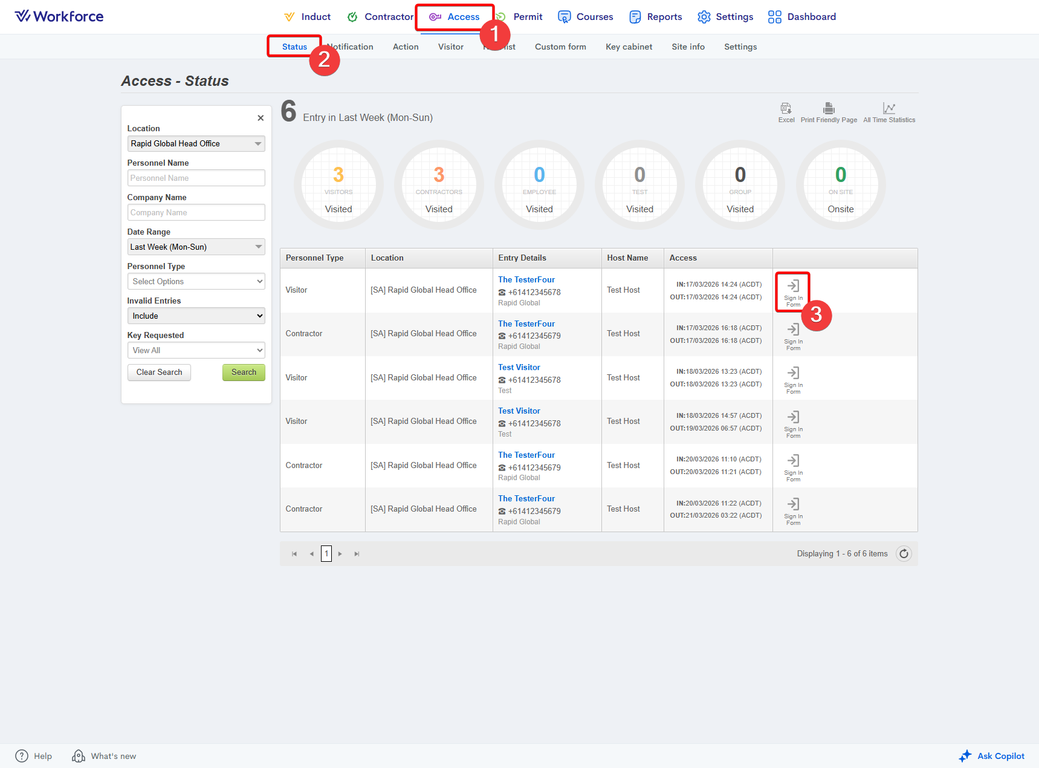Click the Excel export icon
This screenshot has height=768, width=1039.
[786, 109]
